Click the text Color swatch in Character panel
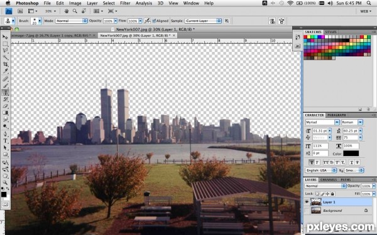377x235 pixels. tap(351, 154)
